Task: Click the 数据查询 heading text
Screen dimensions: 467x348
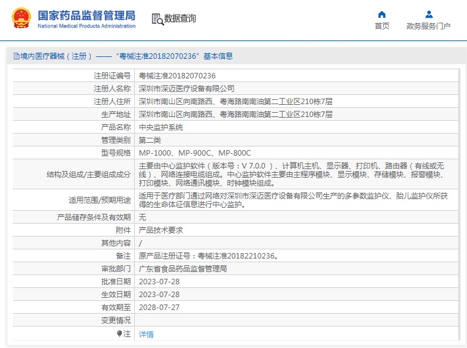Action: 180,18
